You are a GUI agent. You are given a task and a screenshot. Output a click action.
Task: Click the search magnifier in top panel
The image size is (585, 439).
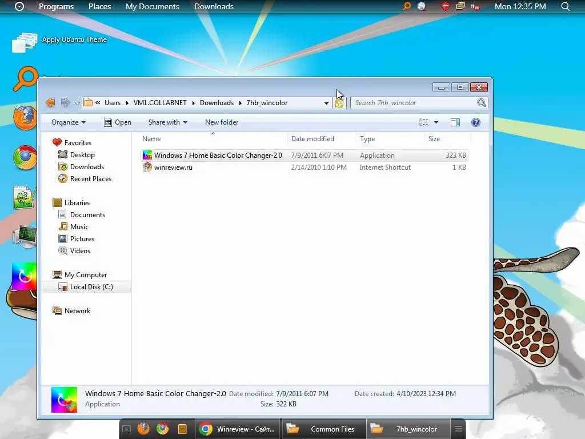(x=565, y=6)
